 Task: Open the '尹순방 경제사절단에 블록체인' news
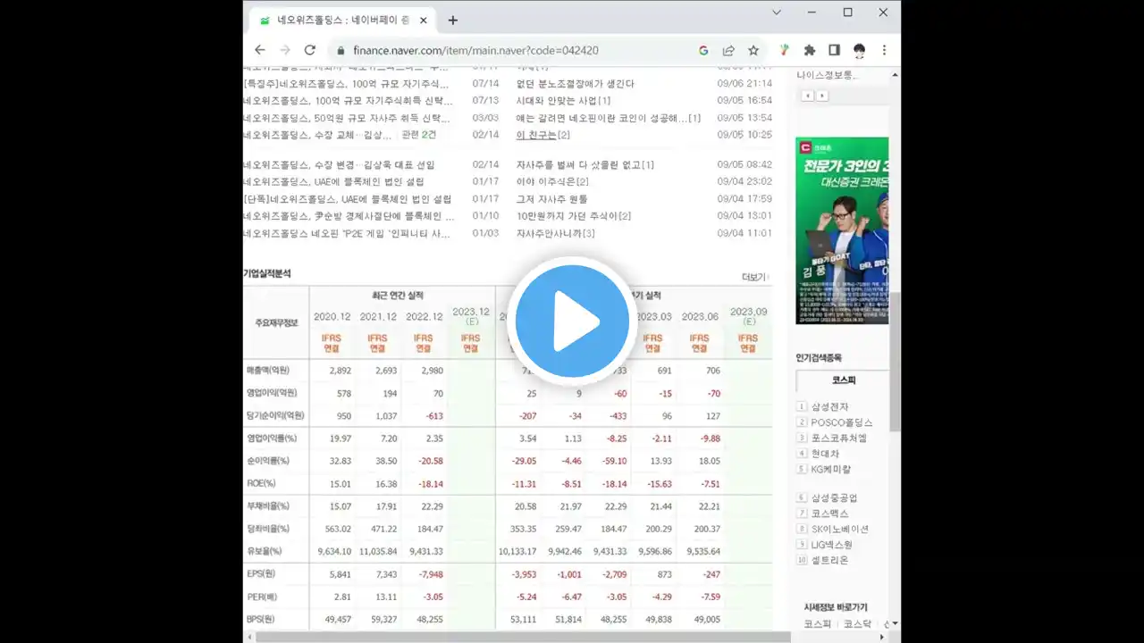click(349, 216)
